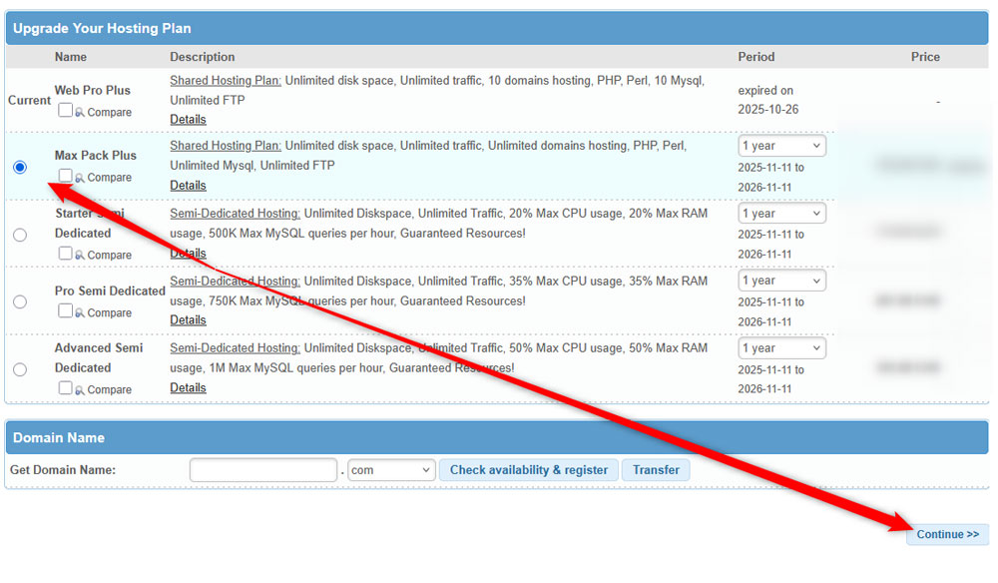Click the Check availability & register button
Screen dimensions: 998x583
coord(528,469)
